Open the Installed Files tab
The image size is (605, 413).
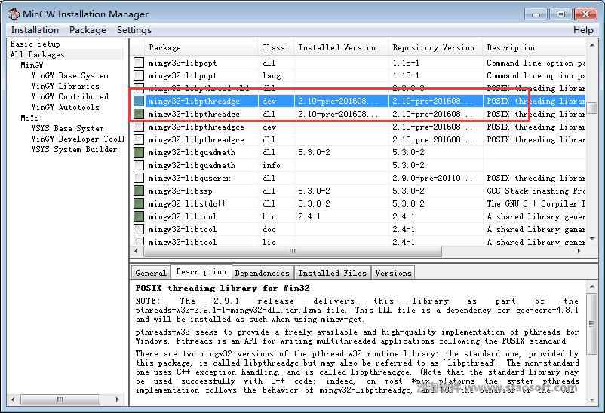click(x=332, y=273)
